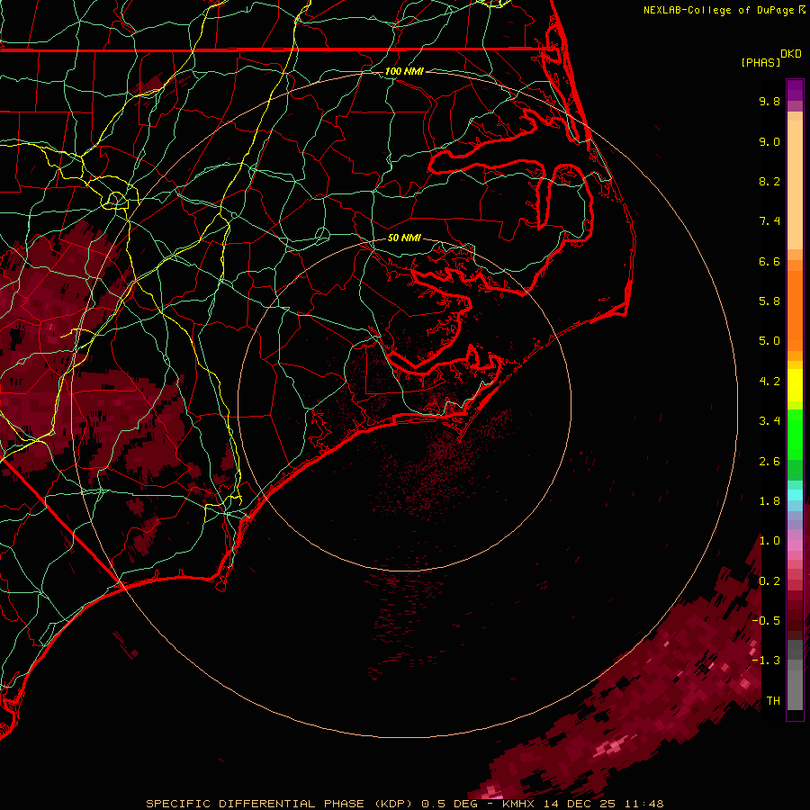
Task: Click the NEXLAB-College of DuPage watermark text
Action: (x=724, y=10)
